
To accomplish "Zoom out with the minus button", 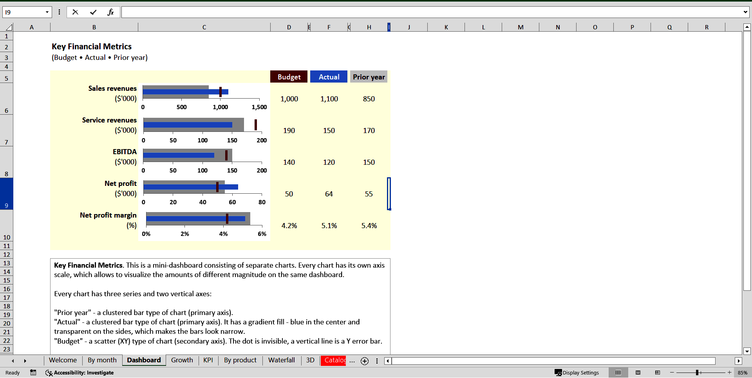I will tap(672, 373).
